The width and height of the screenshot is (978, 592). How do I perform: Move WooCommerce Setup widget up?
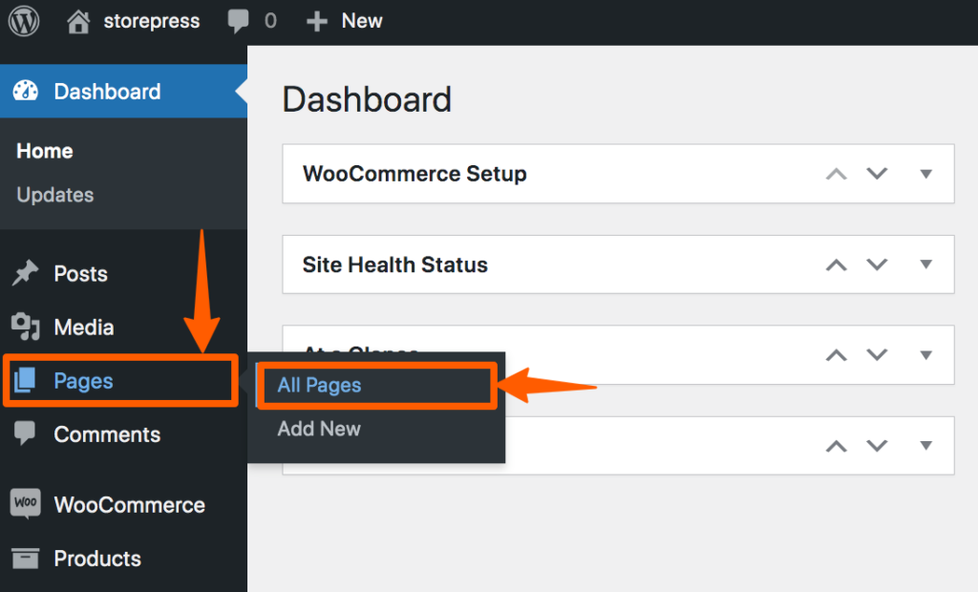click(837, 174)
